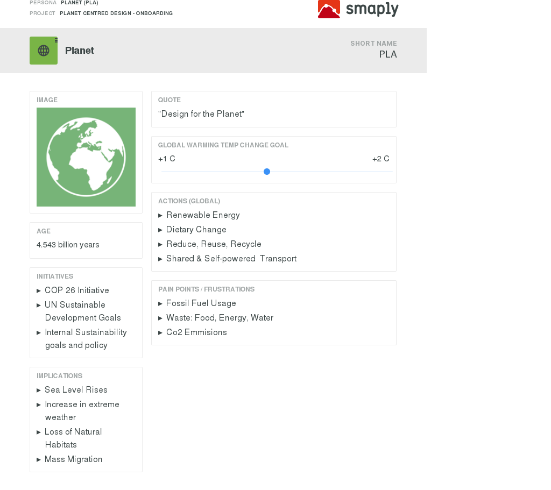Click the +1 C slider label
551x490 pixels.
point(167,159)
